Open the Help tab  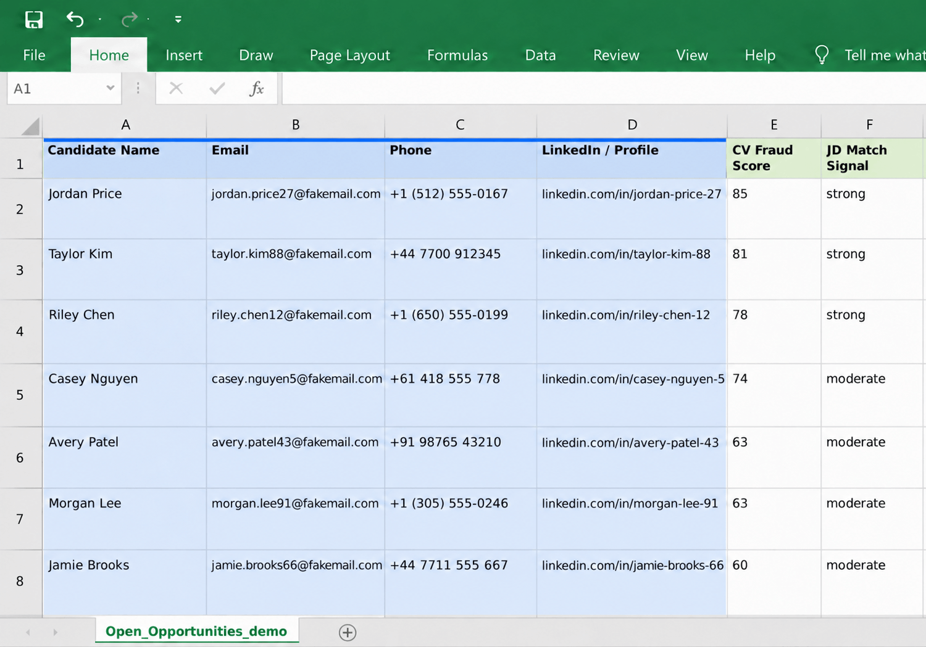click(x=760, y=55)
